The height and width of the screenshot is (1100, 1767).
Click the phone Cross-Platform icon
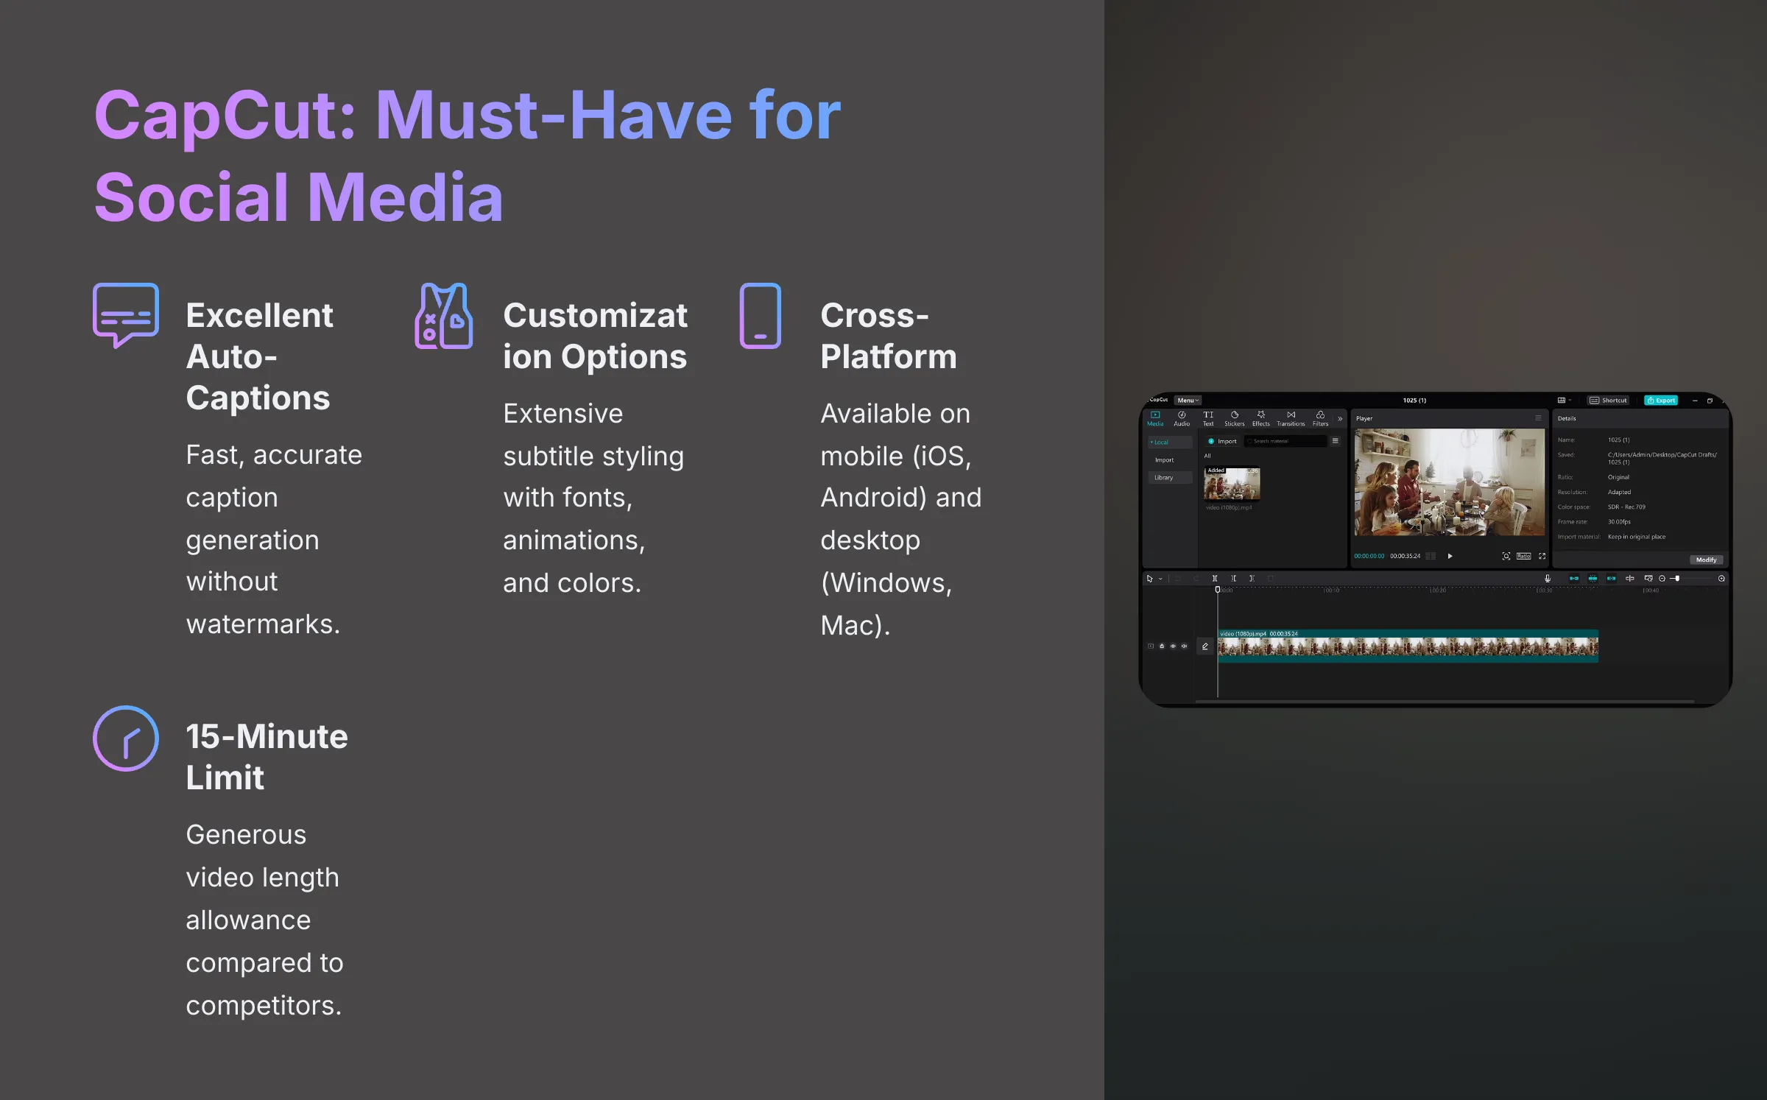(761, 316)
